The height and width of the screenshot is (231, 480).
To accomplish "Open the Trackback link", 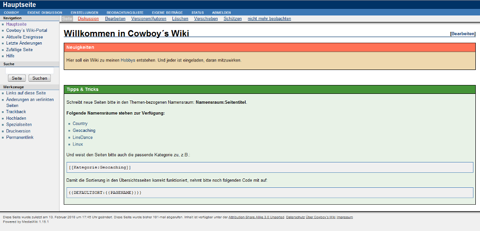I will 16,112.
